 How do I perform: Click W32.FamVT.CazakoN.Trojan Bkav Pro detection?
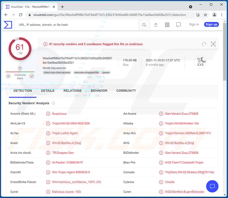click(184, 163)
